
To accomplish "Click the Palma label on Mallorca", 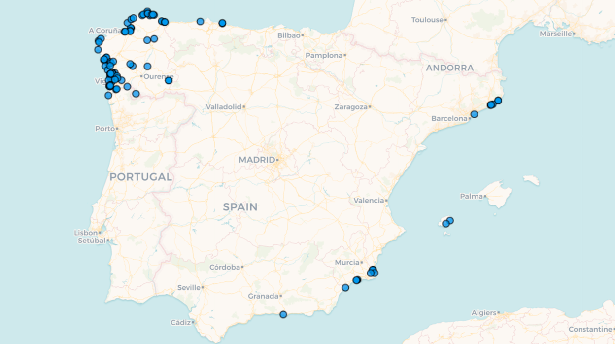I will [471, 196].
